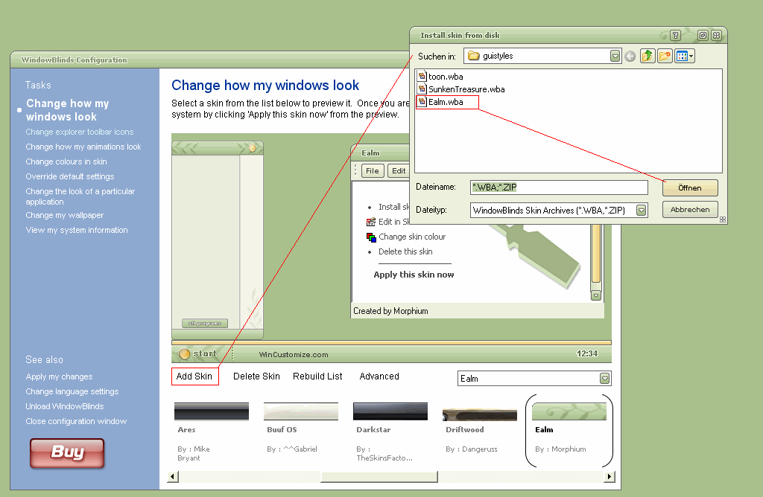
Task: Open Change explorer toolbar icons task
Action: click(80, 132)
